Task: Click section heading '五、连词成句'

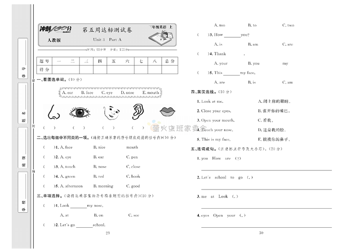Action: pyautogui.click(x=203, y=149)
